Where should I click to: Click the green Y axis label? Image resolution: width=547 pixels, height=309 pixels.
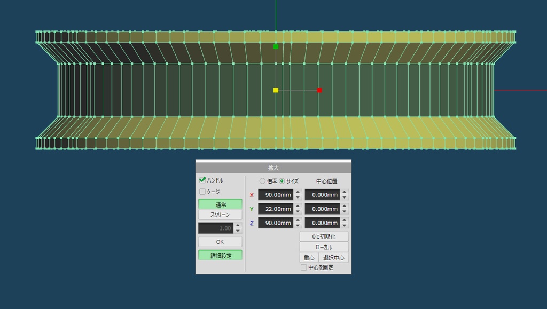pos(252,209)
